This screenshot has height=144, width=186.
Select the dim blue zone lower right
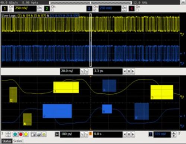[x=142, y=111]
